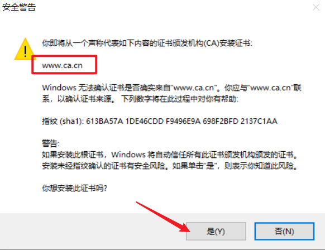Click the line starting 如果安装此根证书

coord(170,155)
